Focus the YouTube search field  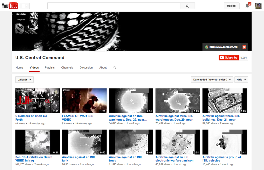click(x=114, y=6)
